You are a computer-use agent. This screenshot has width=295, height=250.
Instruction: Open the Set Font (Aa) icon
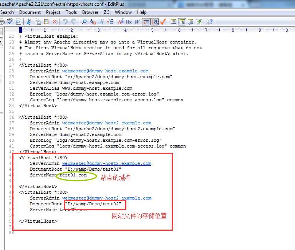(x=121, y=22)
